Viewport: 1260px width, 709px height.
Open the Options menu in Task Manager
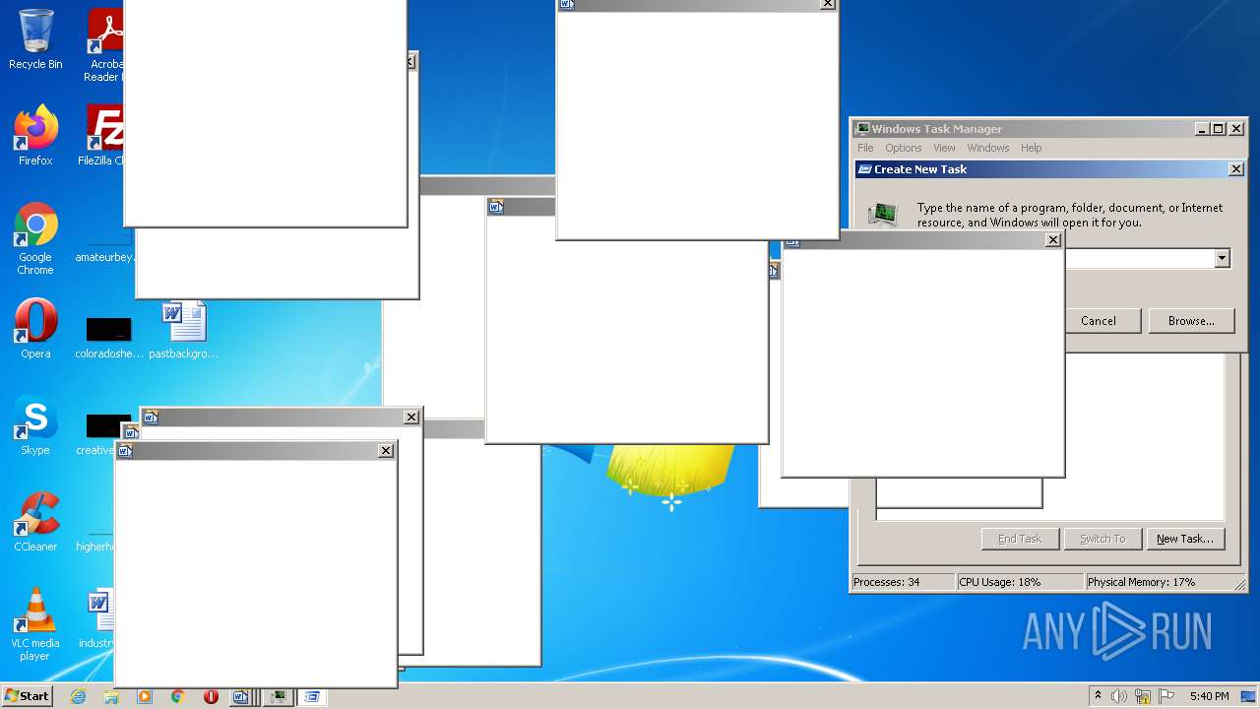click(x=903, y=148)
